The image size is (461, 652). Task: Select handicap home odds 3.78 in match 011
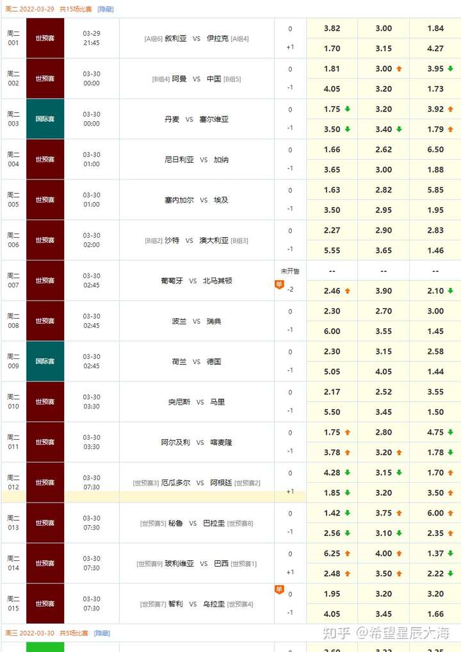pos(332,452)
